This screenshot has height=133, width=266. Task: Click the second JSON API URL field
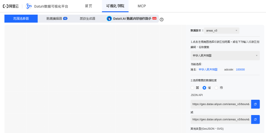click(x=221, y=119)
